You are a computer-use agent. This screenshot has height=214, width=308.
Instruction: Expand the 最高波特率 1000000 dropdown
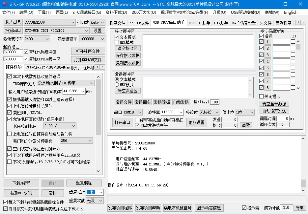[102, 39]
